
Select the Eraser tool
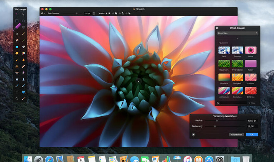pyautogui.click(x=17, y=40)
